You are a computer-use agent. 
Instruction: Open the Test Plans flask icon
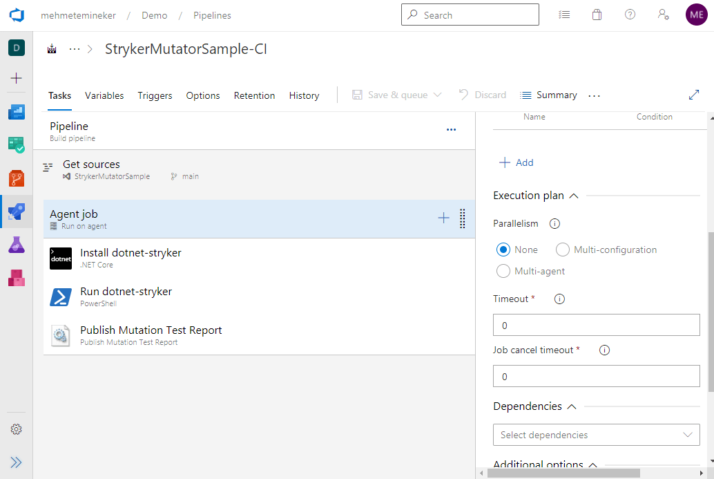point(17,245)
